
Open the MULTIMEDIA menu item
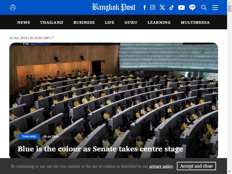tap(195, 22)
